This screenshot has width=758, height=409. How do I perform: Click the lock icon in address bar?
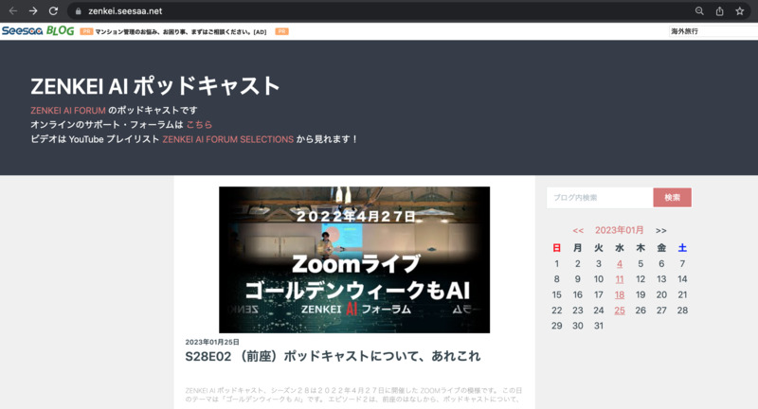80,11
